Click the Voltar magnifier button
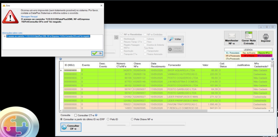The image size is (278, 137). click(x=176, y=39)
